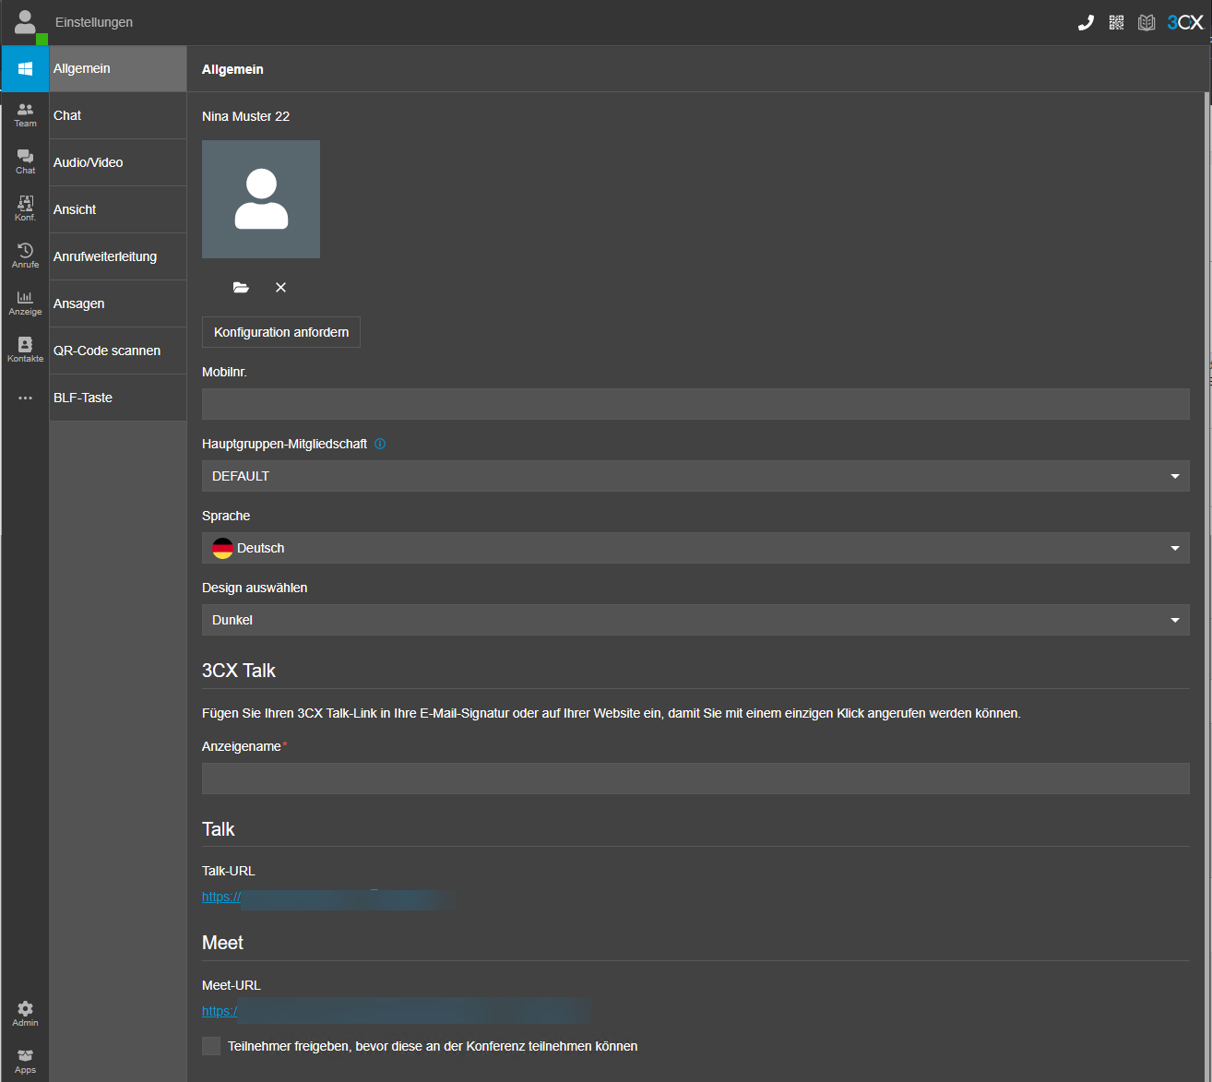Click the 3CX logo

point(1185,23)
